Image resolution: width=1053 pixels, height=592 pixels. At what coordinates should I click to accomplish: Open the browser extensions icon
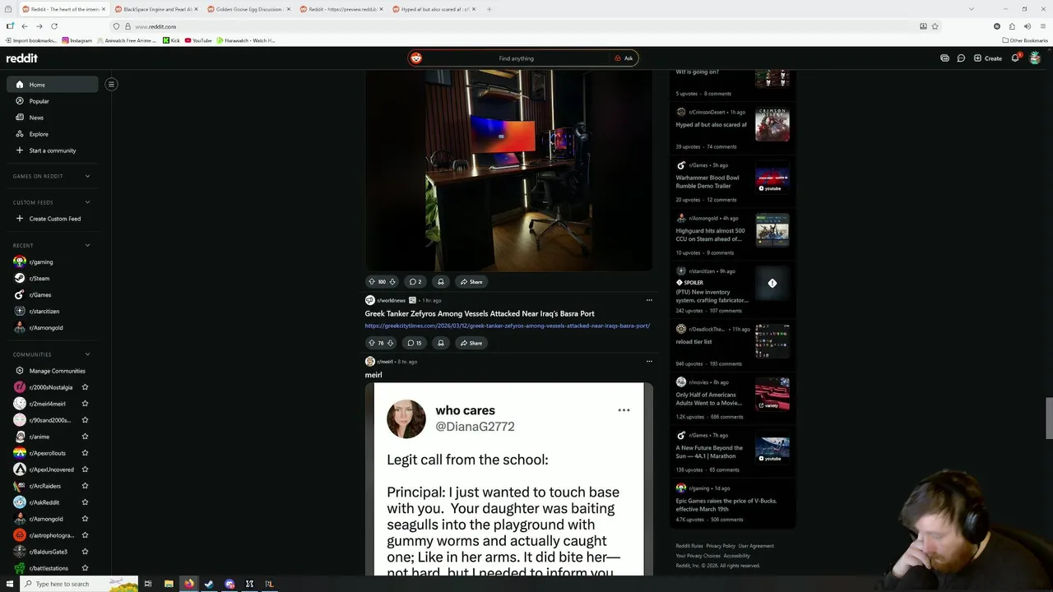tap(1012, 26)
